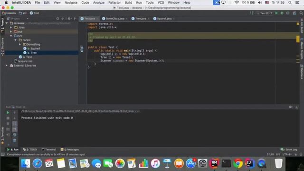
Task: Collapse all in Project panel
Action: pyautogui.click(x=63, y=19)
